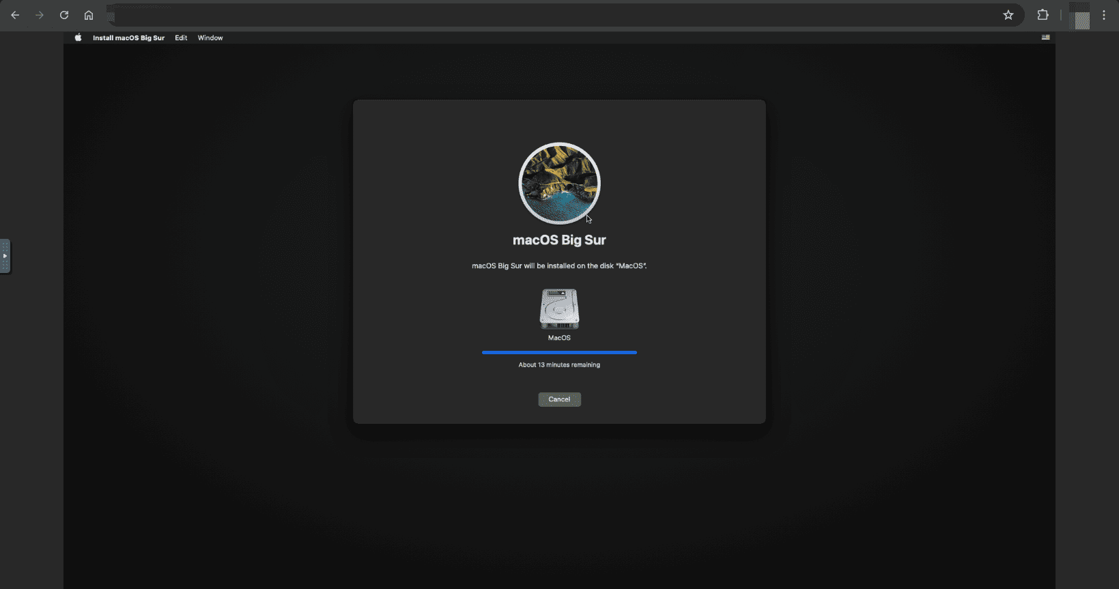Click the macOS Big Sur circular image
Viewport: 1119px width, 589px height.
[x=559, y=183]
